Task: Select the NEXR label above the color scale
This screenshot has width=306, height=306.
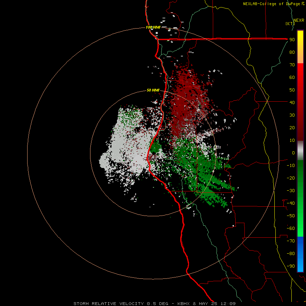Action: 299,20
